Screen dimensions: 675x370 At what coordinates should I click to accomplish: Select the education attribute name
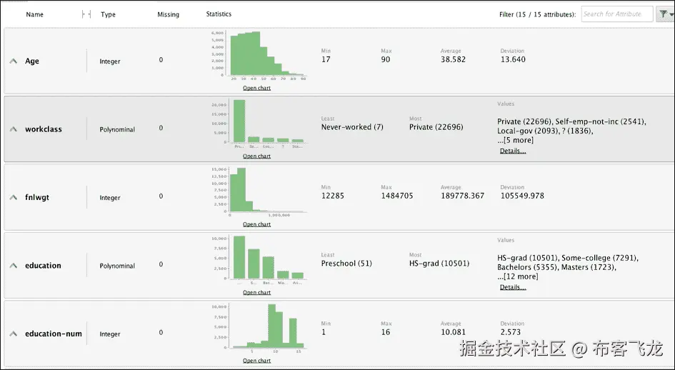click(43, 265)
